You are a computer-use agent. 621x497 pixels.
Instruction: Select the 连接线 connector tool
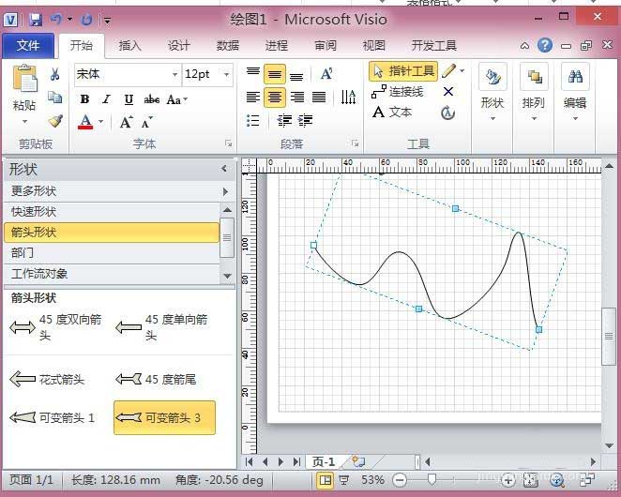pos(397,92)
